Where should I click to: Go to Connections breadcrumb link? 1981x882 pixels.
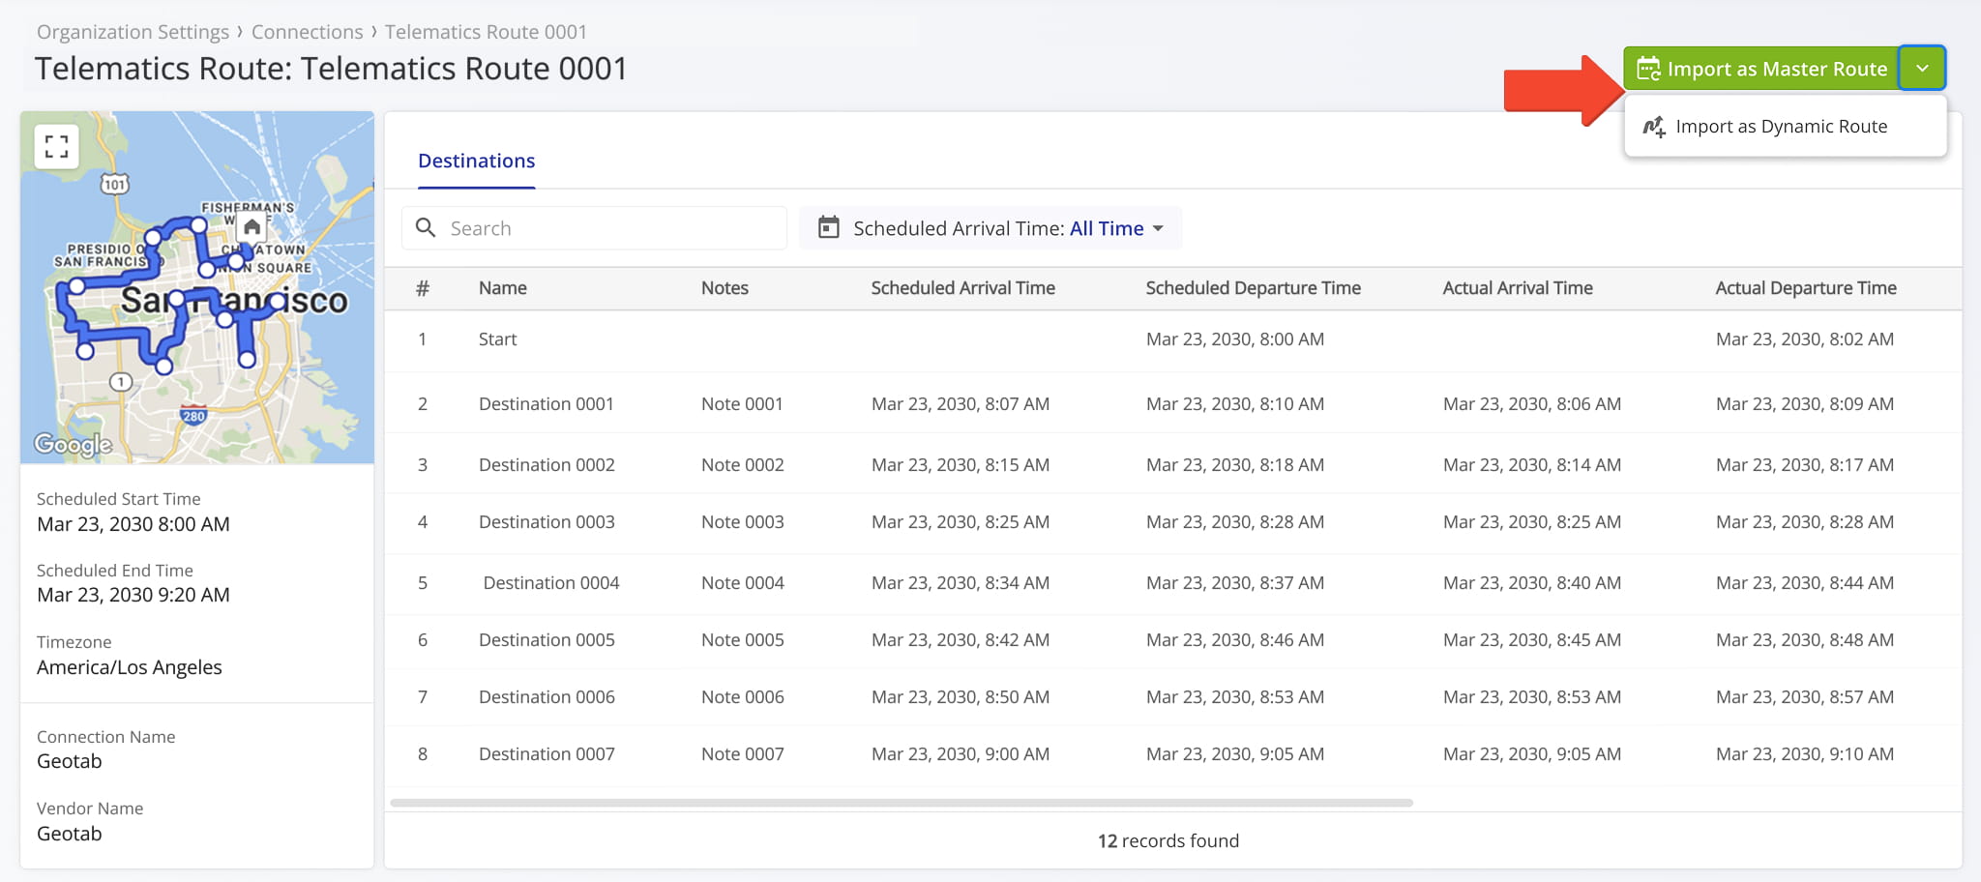coord(307,32)
